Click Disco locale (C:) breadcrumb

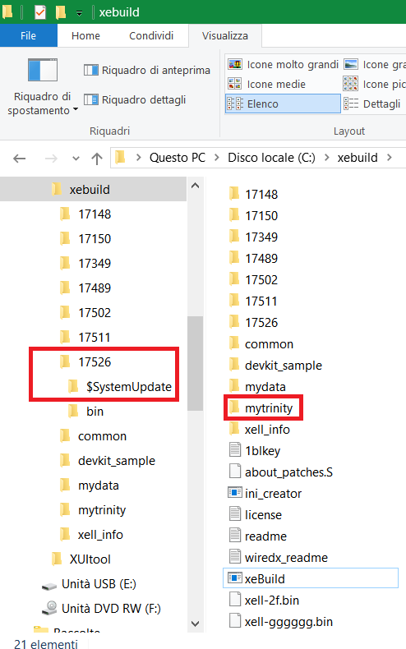pyautogui.click(x=271, y=158)
